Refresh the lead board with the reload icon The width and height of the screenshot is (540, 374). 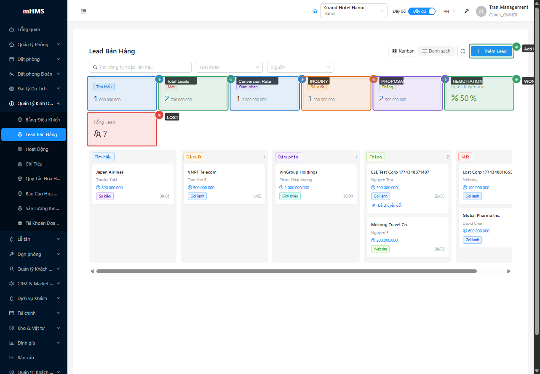462,51
